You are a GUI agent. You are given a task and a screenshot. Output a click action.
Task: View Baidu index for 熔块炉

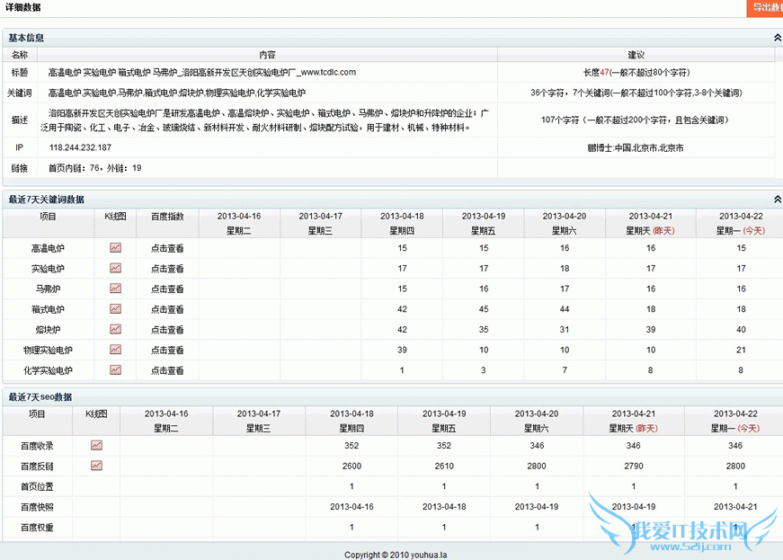click(x=167, y=330)
